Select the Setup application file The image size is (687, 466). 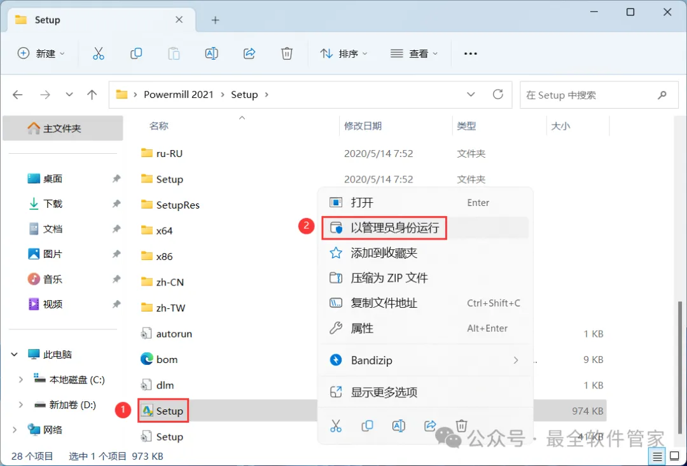point(163,411)
